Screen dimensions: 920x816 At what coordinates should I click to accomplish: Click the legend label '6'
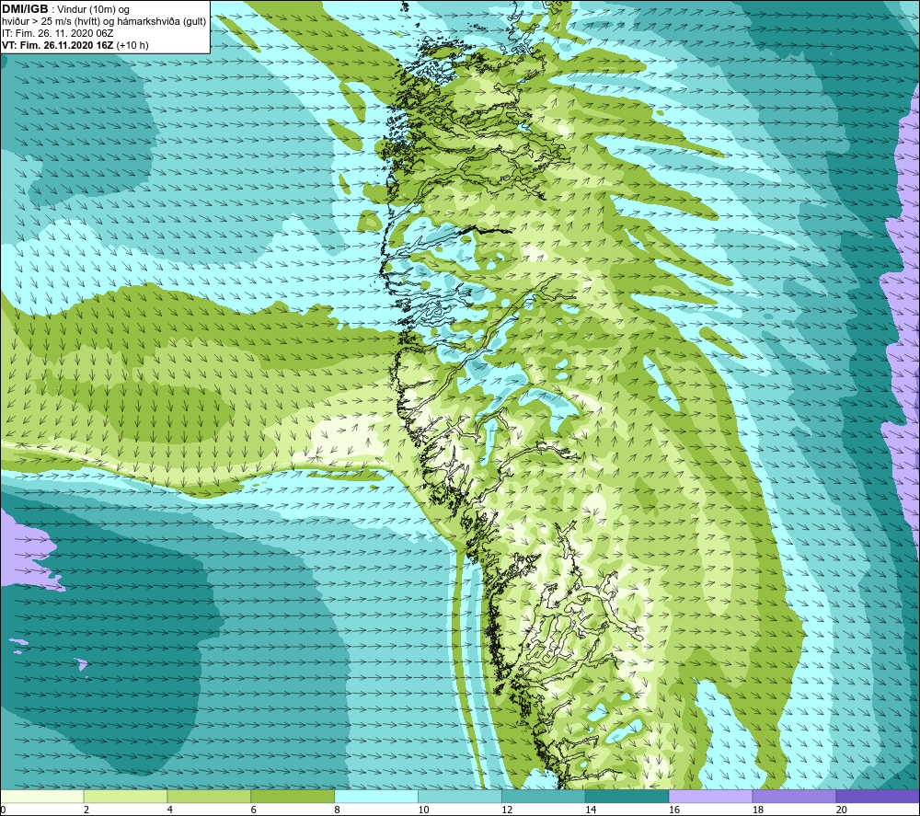(x=254, y=810)
